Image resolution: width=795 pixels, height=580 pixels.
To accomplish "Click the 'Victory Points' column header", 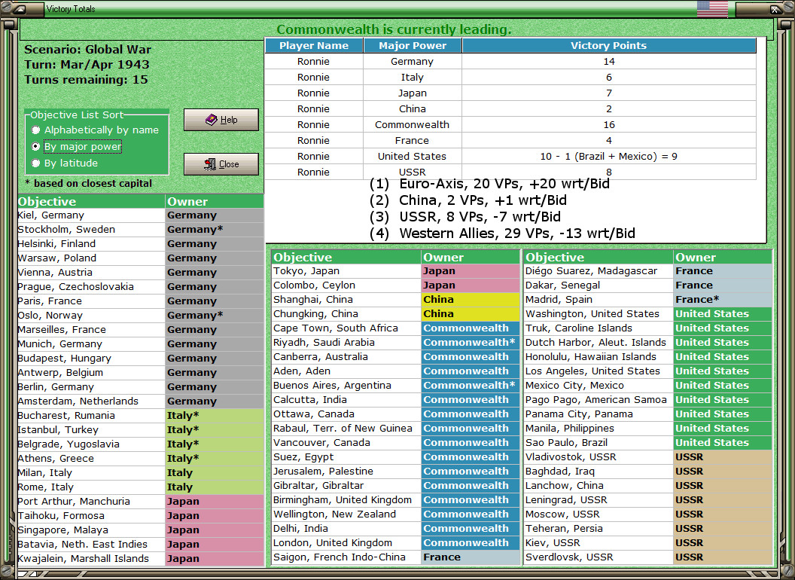I will [x=608, y=45].
